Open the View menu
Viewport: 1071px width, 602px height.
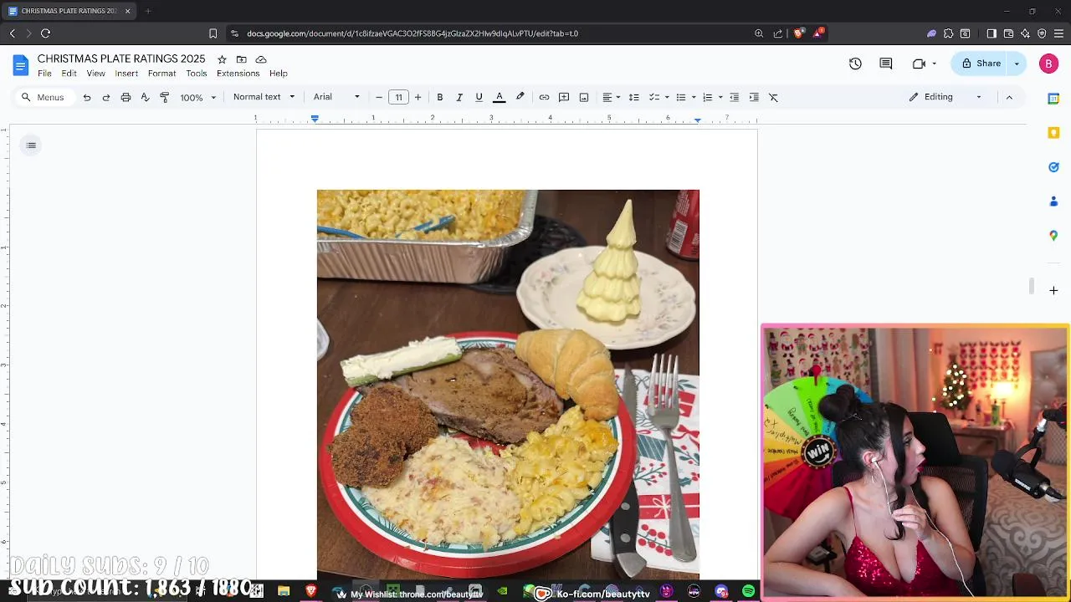pos(96,74)
